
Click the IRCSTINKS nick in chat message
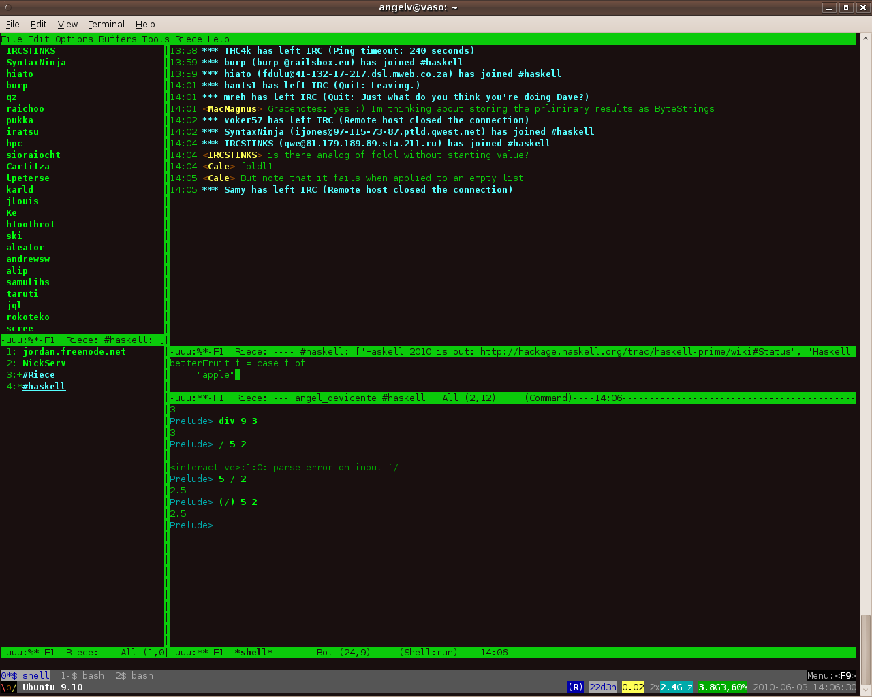(x=232, y=155)
